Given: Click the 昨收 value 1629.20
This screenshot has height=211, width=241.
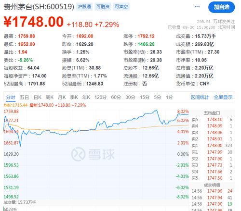Looking at the screenshot, I should click(x=85, y=44).
